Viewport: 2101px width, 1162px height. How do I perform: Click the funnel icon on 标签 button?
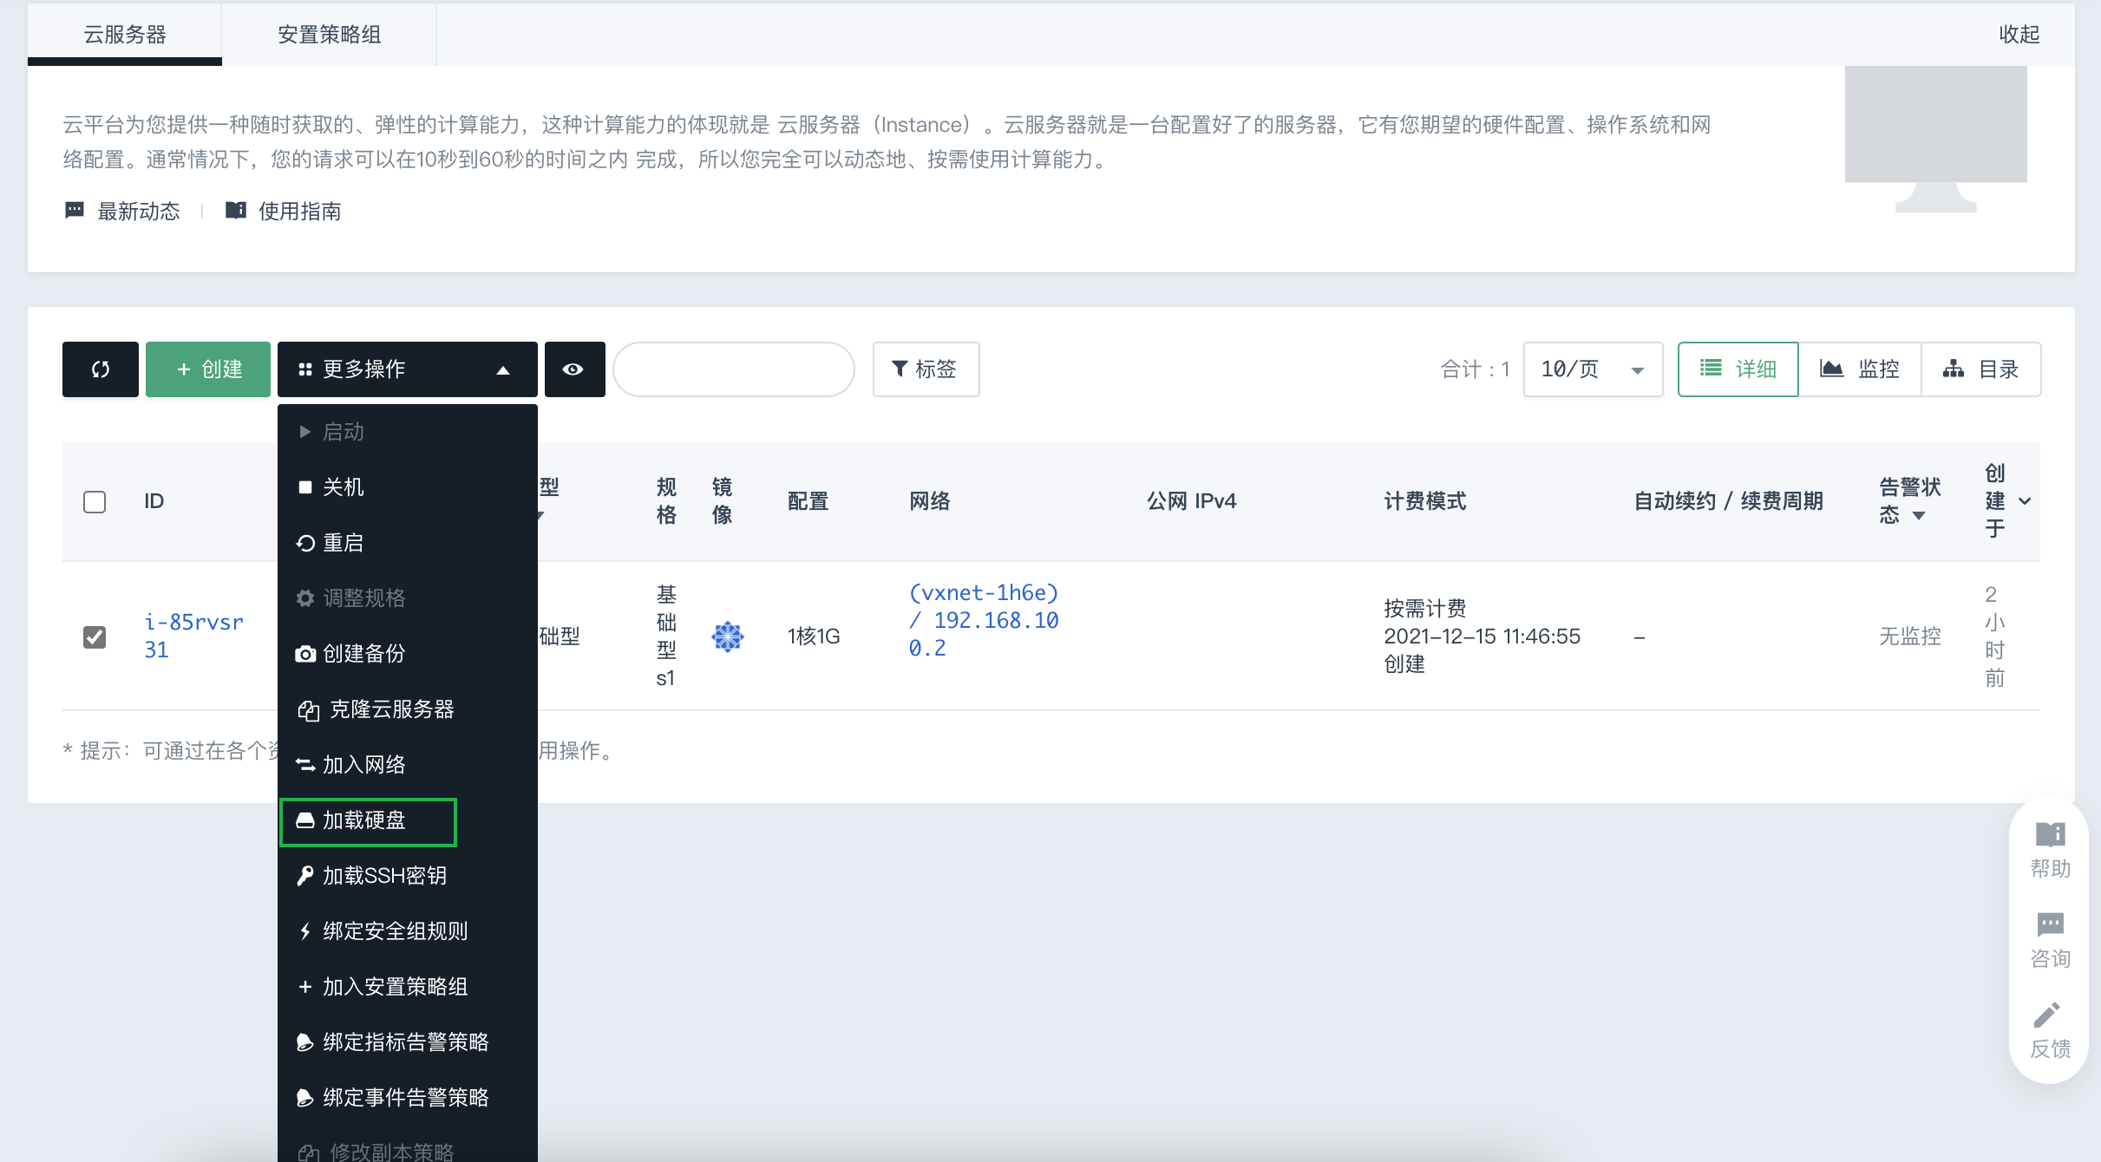[900, 369]
